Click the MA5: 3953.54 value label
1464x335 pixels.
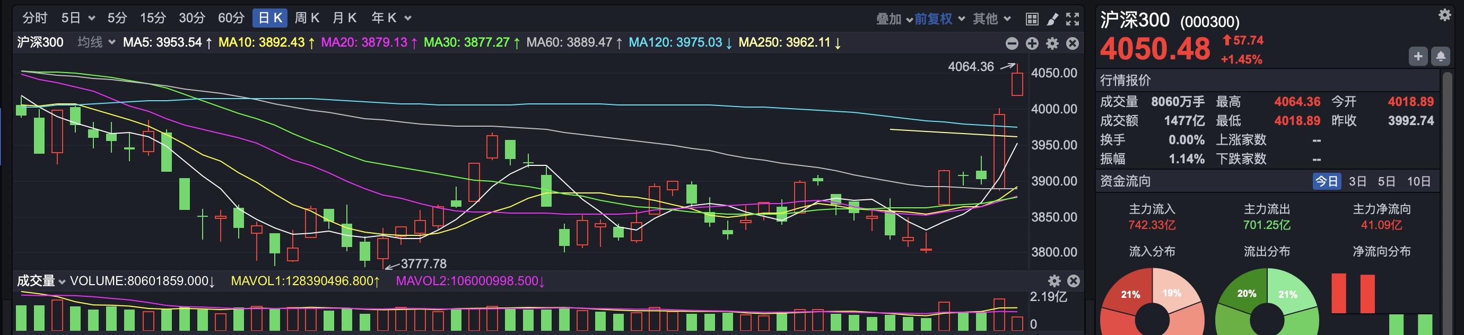168,42
